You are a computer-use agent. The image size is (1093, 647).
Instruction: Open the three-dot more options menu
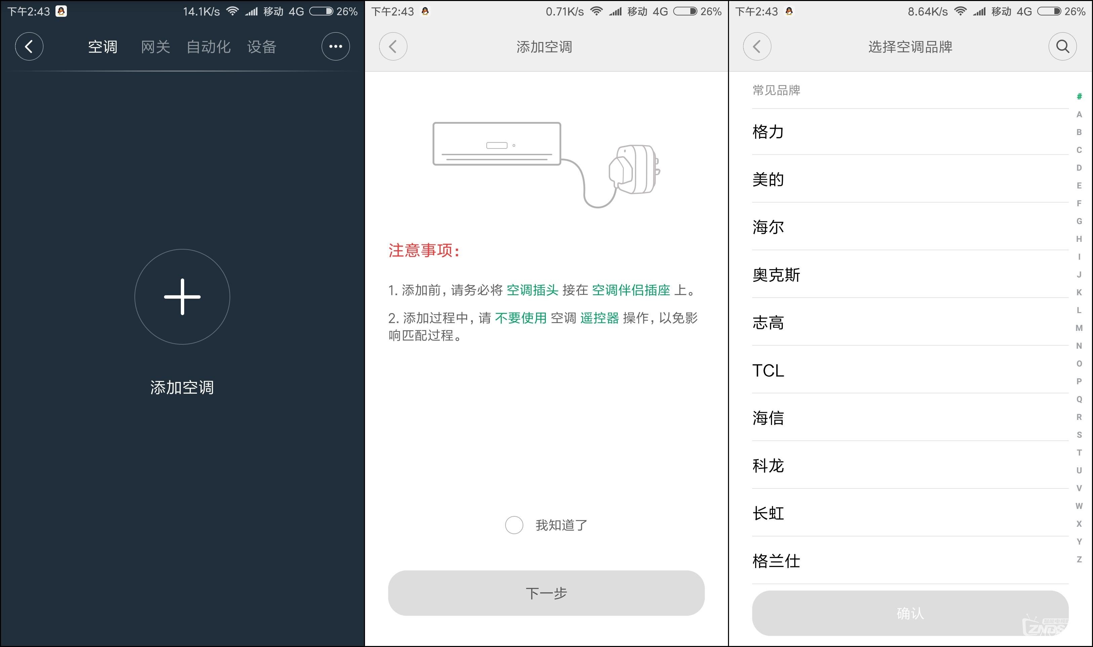point(335,46)
